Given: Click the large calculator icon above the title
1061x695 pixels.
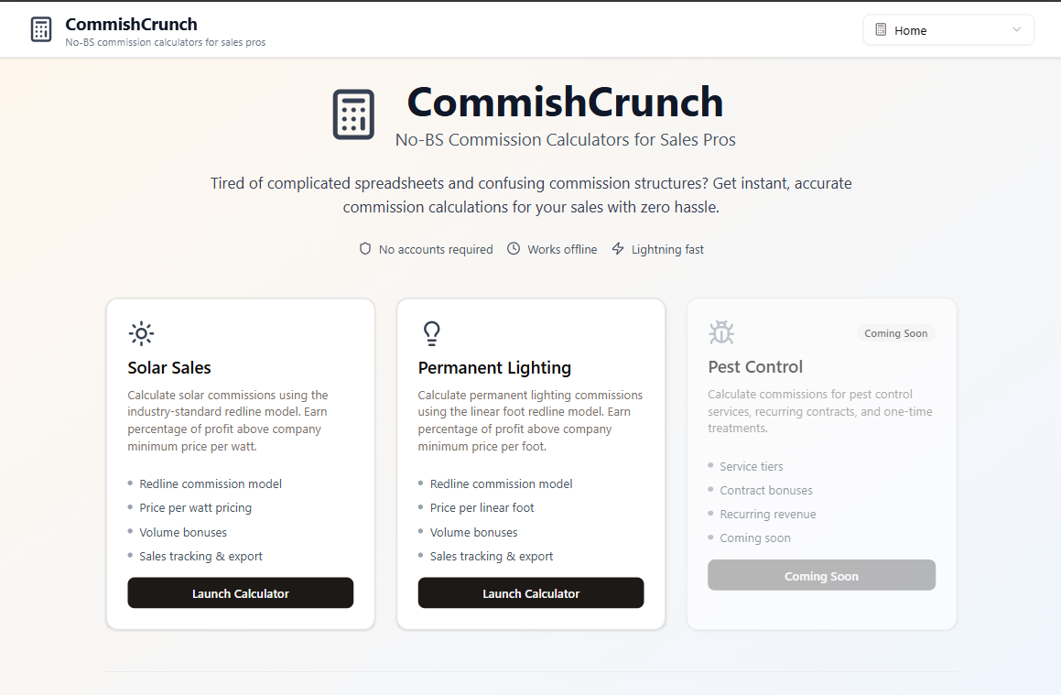Looking at the screenshot, I should pyautogui.click(x=353, y=114).
